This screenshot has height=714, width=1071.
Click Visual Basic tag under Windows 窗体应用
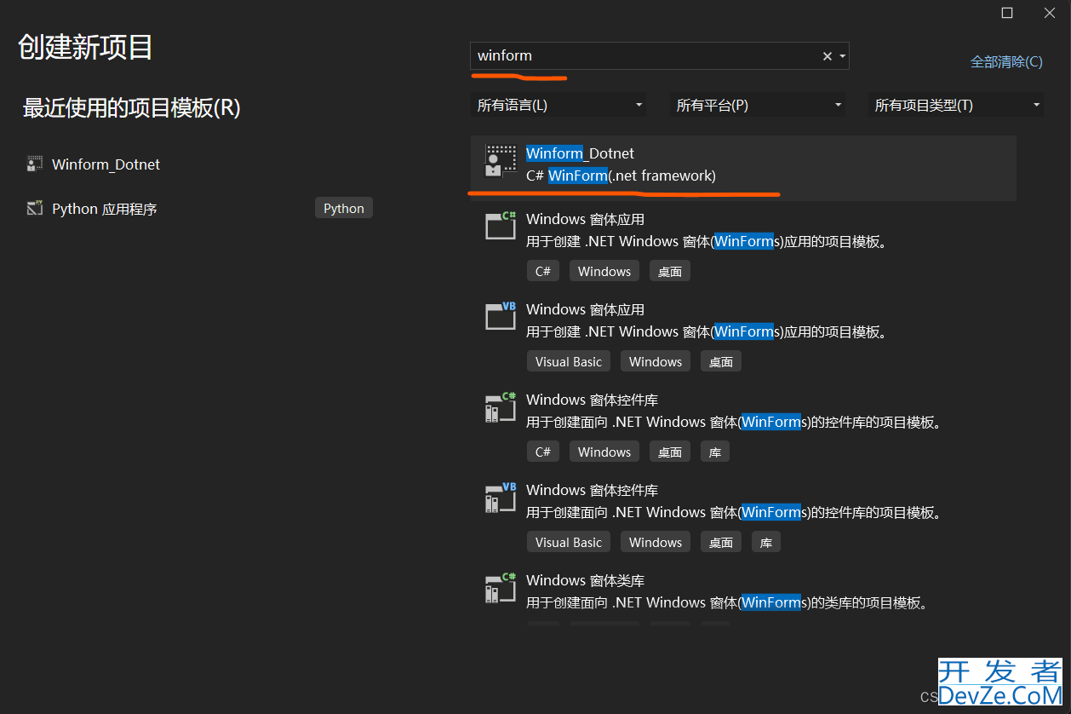pyautogui.click(x=569, y=362)
